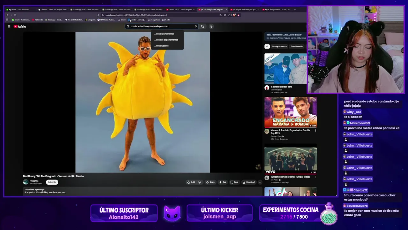Go to the YouTube home logo
This screenshot has width=408, height=230.
tap(20, 27)
